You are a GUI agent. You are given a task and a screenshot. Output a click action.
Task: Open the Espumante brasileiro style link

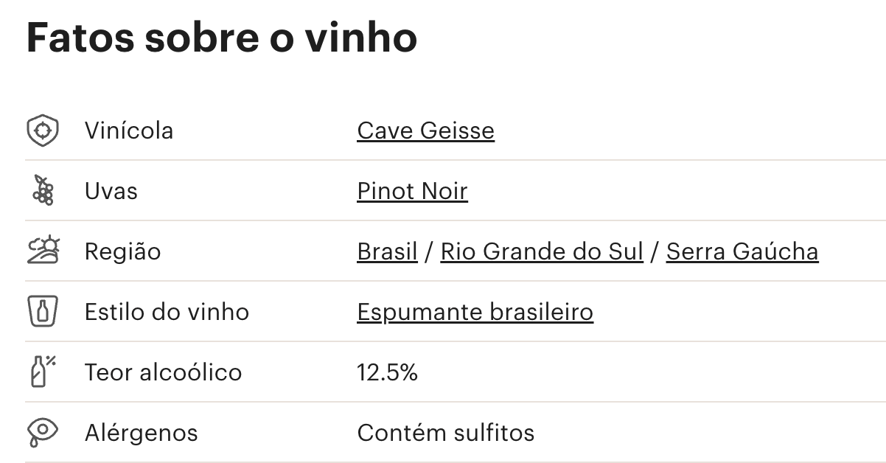point(475,312)
